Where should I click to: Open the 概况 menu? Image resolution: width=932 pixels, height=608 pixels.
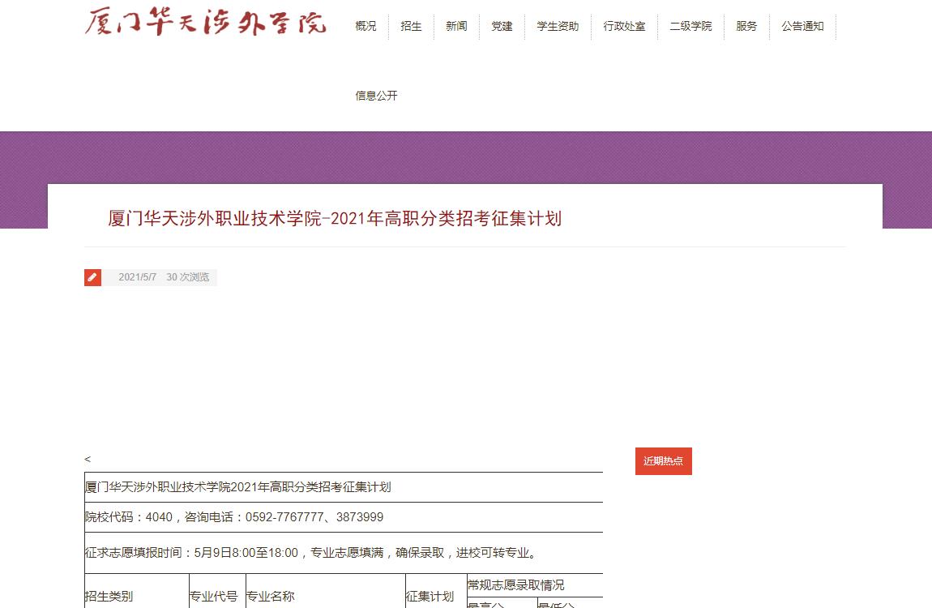[x=366, y=26]
